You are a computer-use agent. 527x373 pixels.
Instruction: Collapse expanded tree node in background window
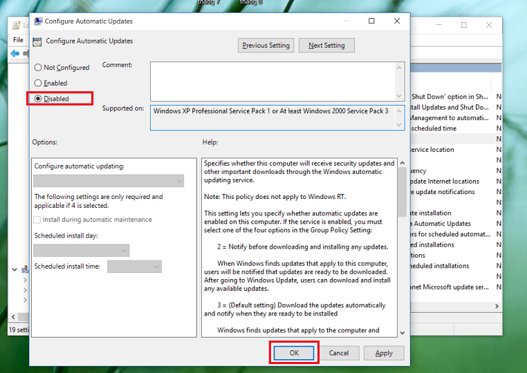pos(15,269)
